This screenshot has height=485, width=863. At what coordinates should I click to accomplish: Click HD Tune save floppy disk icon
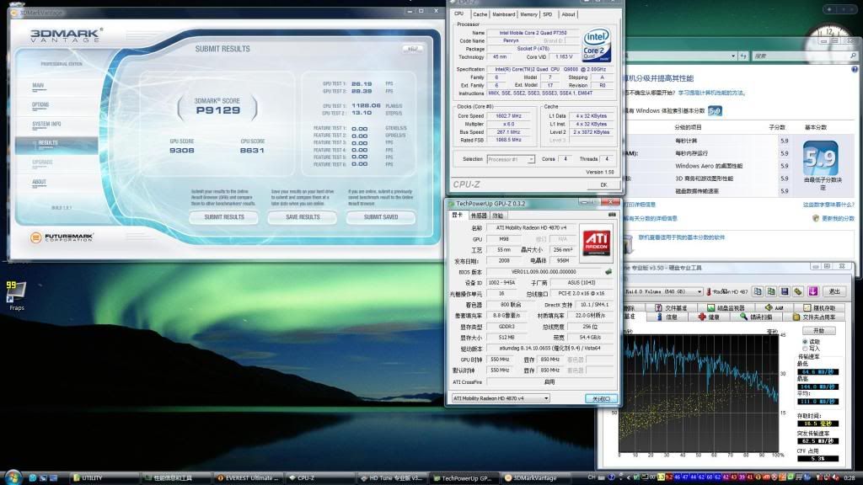click(x=785, y=291)
